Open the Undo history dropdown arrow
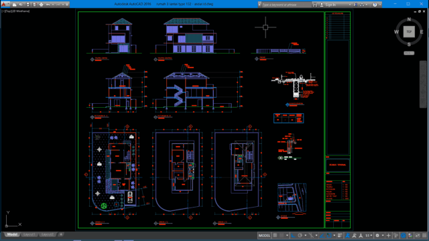 53,5
